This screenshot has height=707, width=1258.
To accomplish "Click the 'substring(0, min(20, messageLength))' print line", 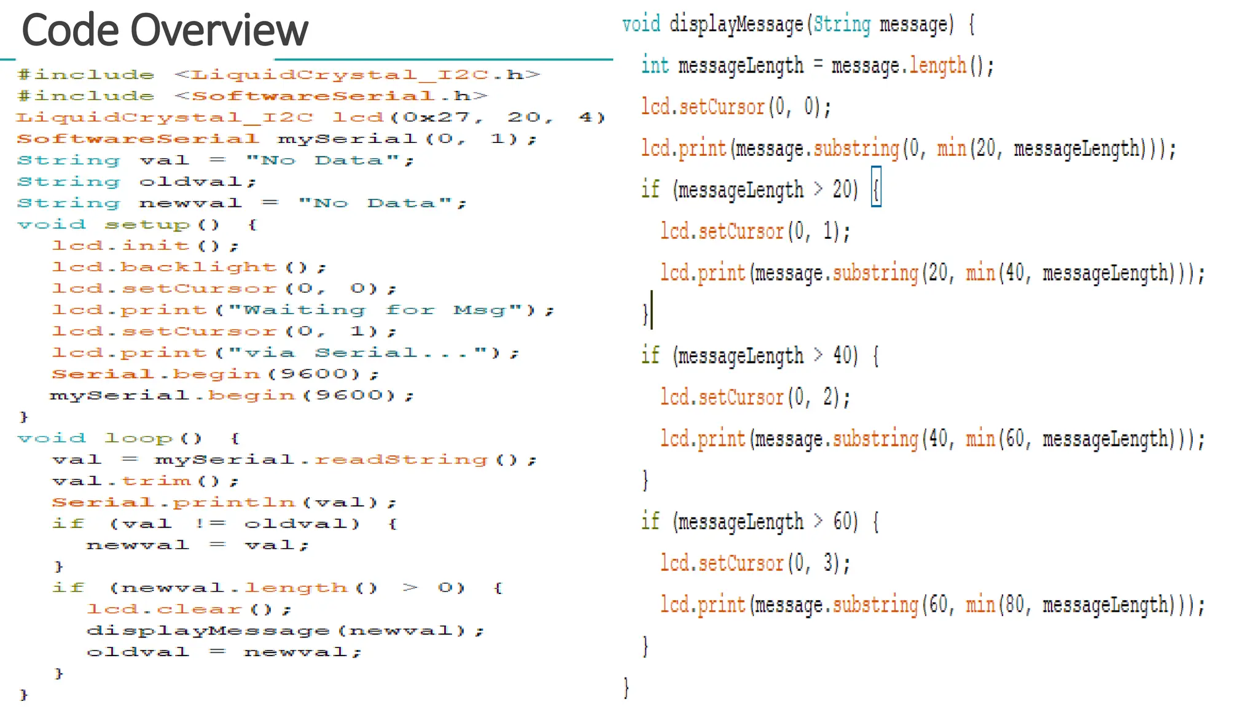I will click(908, 149).
